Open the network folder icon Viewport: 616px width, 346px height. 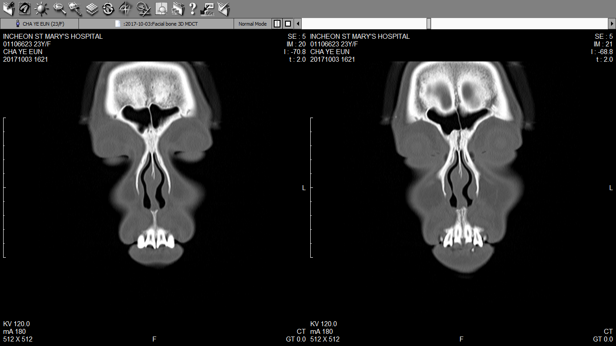(x=178, y=8)
